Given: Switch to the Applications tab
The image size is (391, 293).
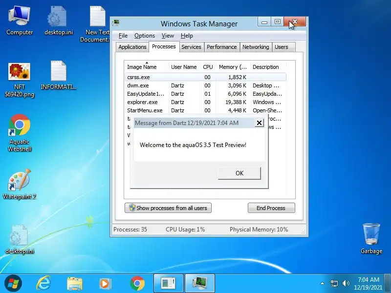Looking at the screenshot, I should pyautogui.click(x=132, y=47).
